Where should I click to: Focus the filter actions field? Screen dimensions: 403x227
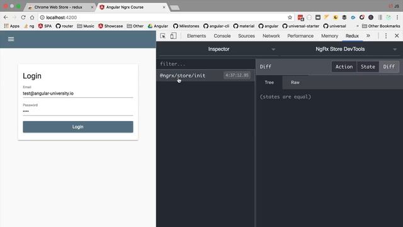206,64
